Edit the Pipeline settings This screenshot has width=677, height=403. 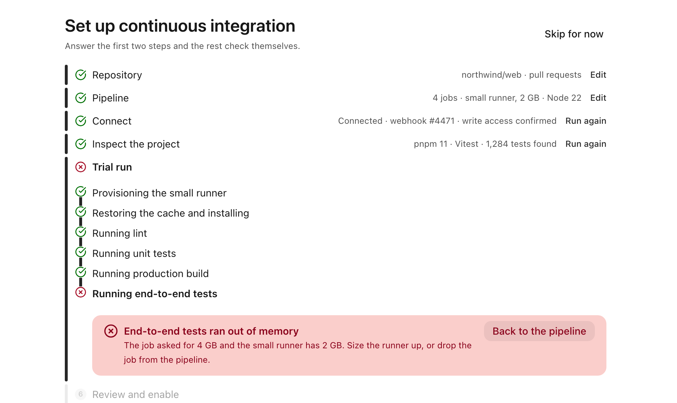(x=598, y=98)
